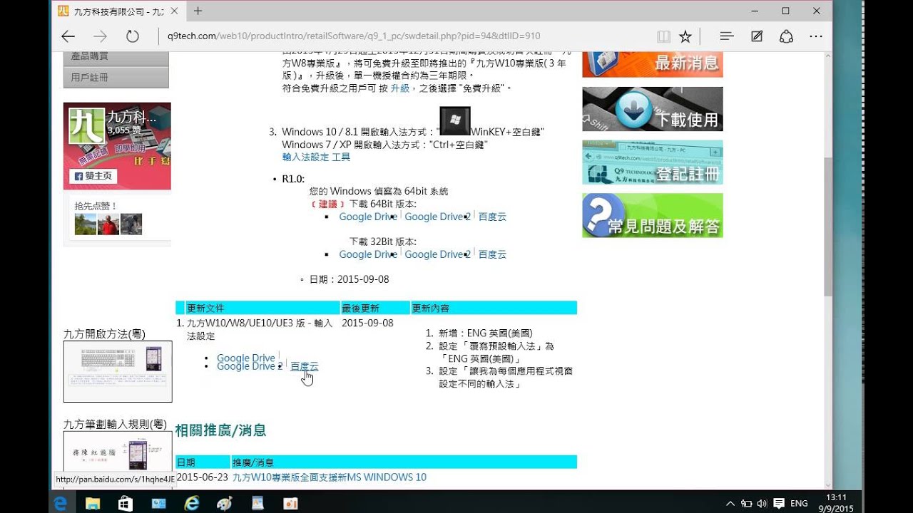The height and width of the screenshot is (513, 913).
Task: Click the 登記註冊 registration banner
Action: point(653,162)
